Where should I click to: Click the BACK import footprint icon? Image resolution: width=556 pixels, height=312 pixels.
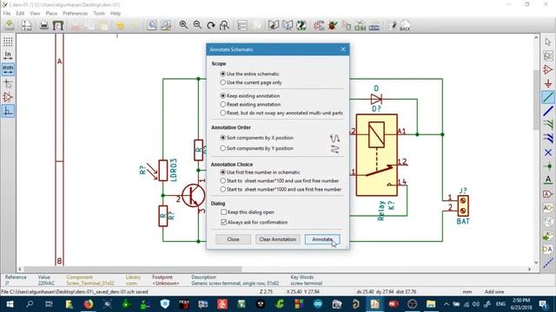(406, 25)
